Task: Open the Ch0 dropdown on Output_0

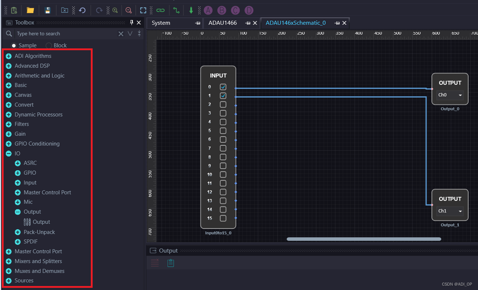Action: pyautogui.click(x=450, y=95)
